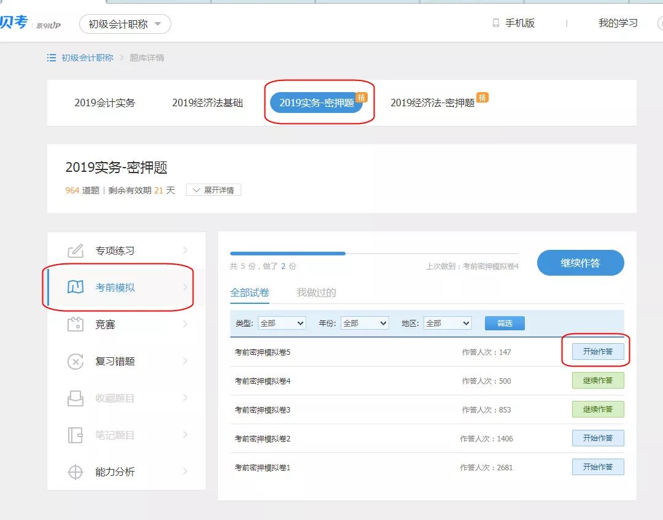Click 继续作答 for 考前密押模拟卷4

pos(598,381)
